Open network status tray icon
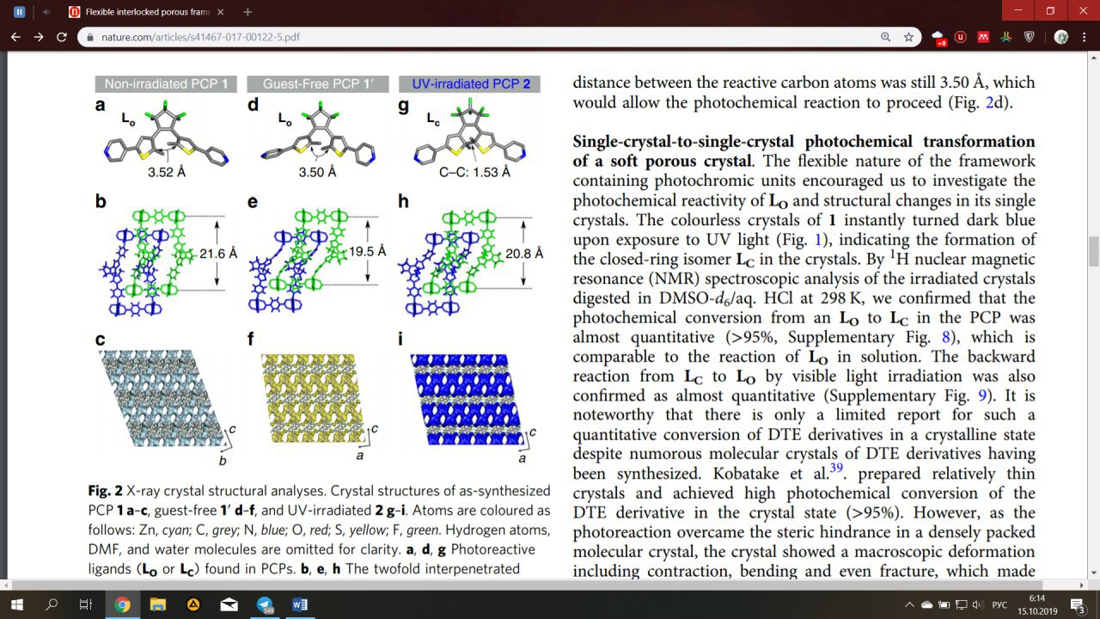The width and height of the screenshot is (1100, 619). coord(961,604)
